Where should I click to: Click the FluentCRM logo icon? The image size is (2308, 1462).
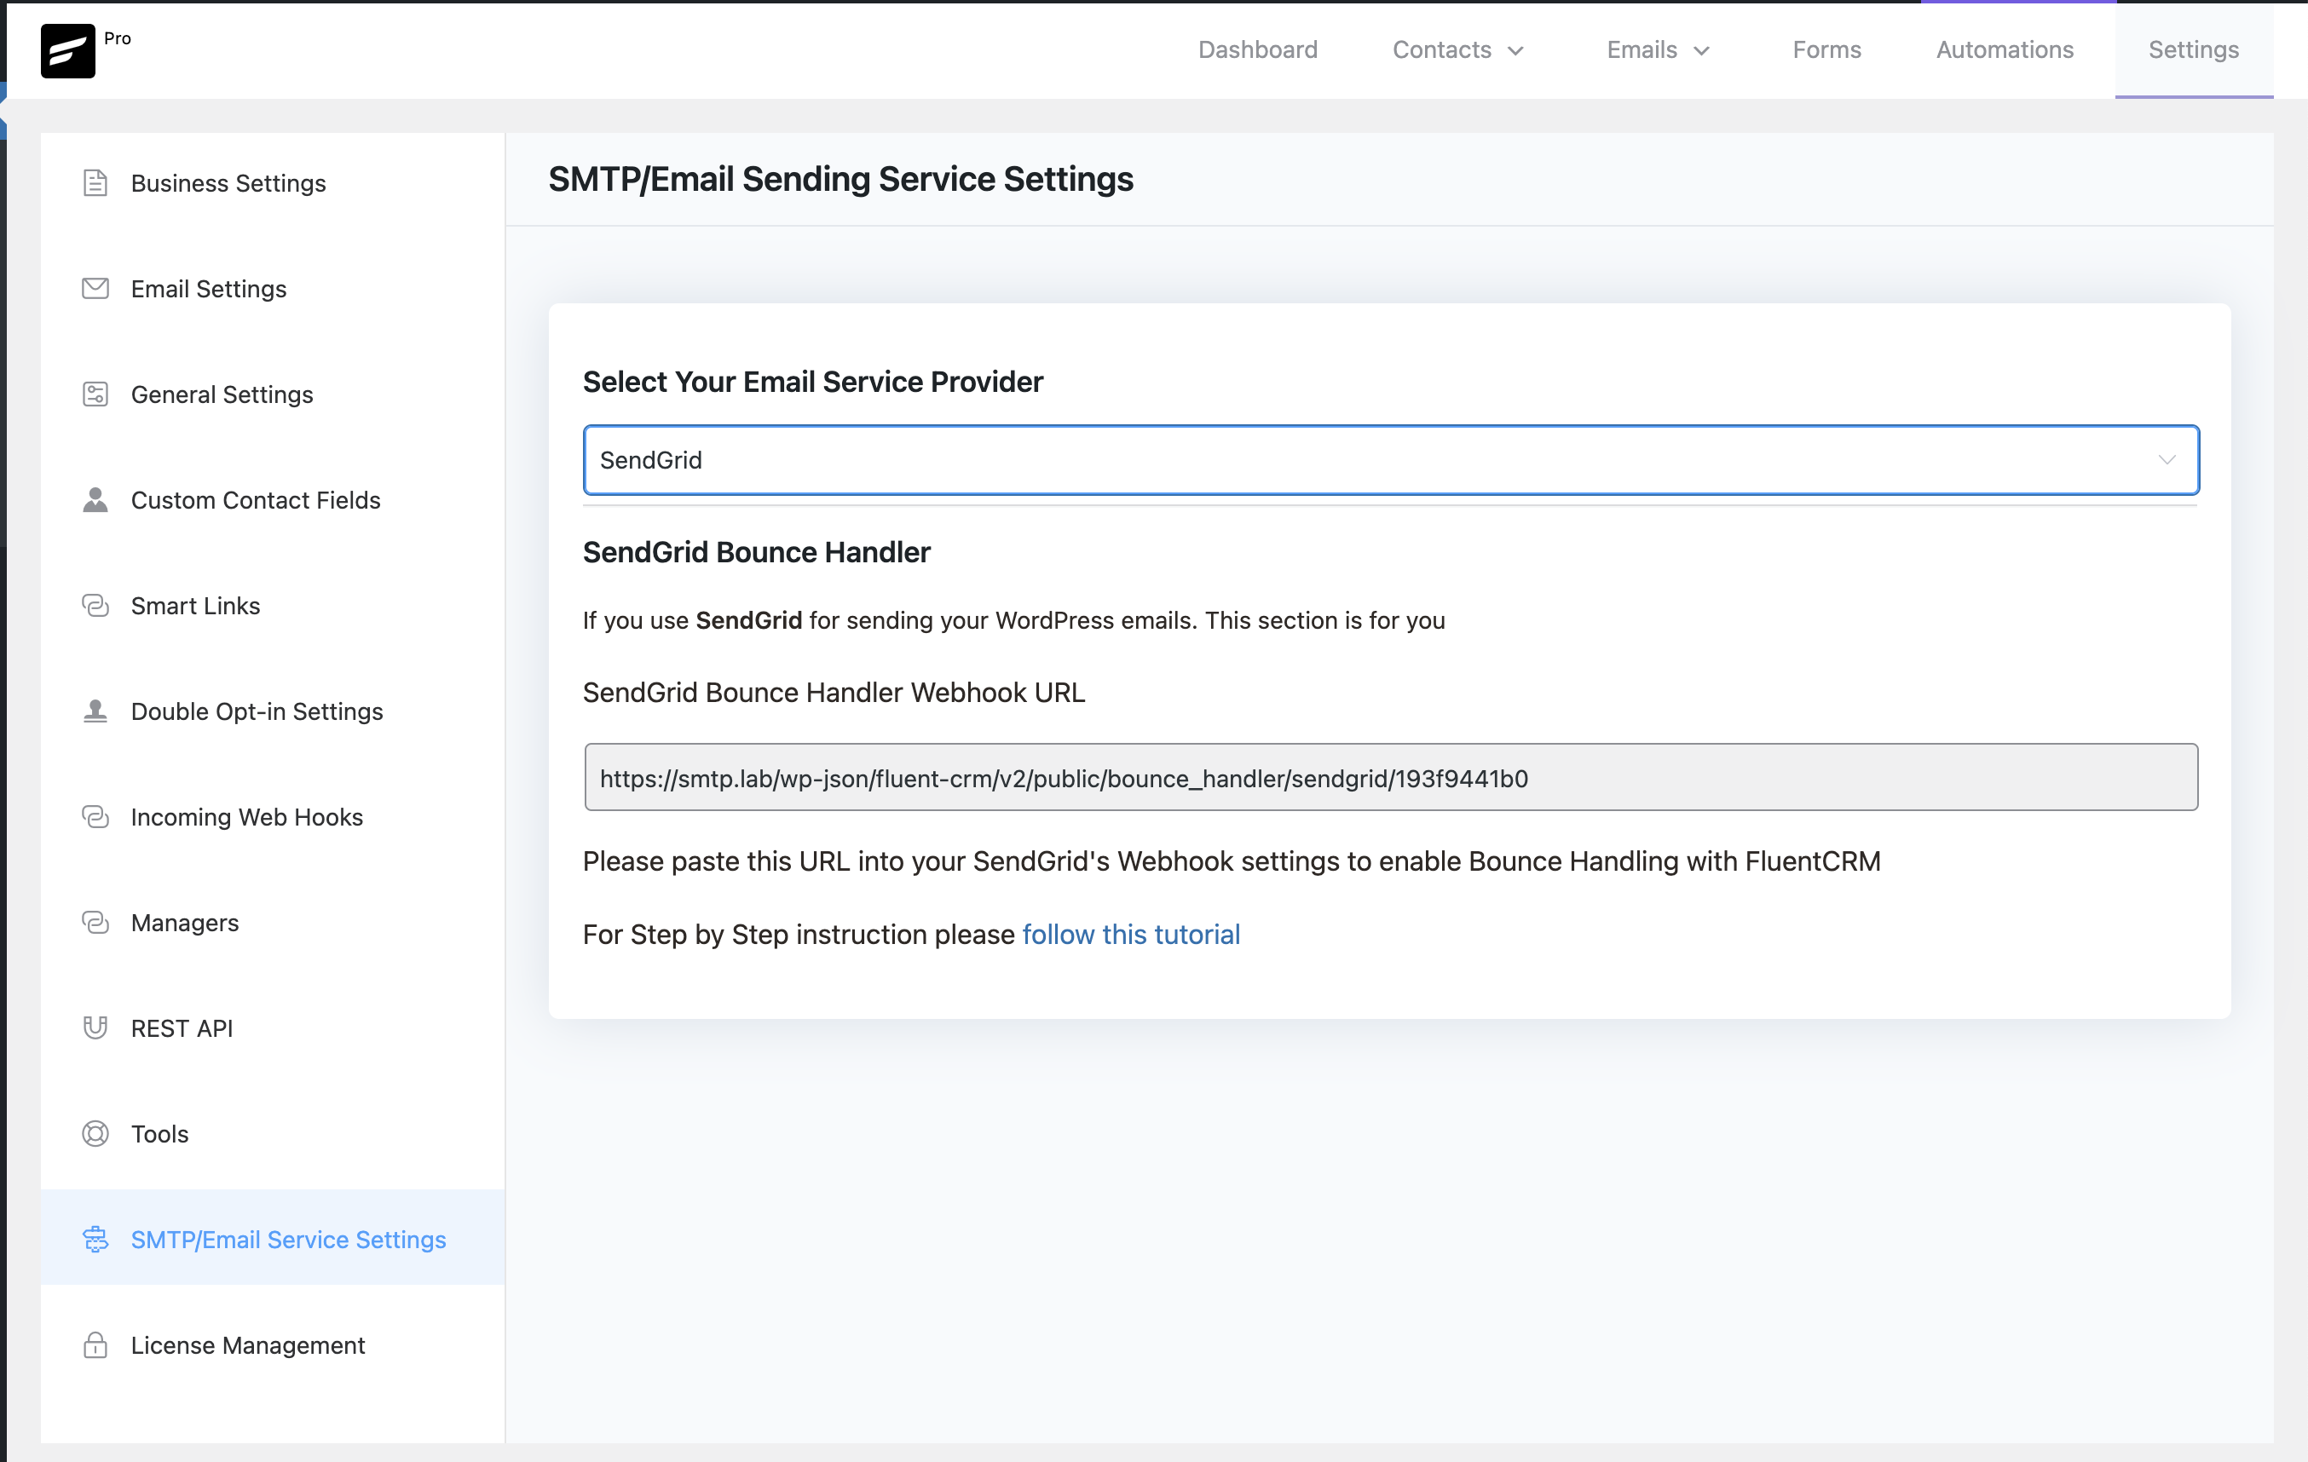(67, 51)
